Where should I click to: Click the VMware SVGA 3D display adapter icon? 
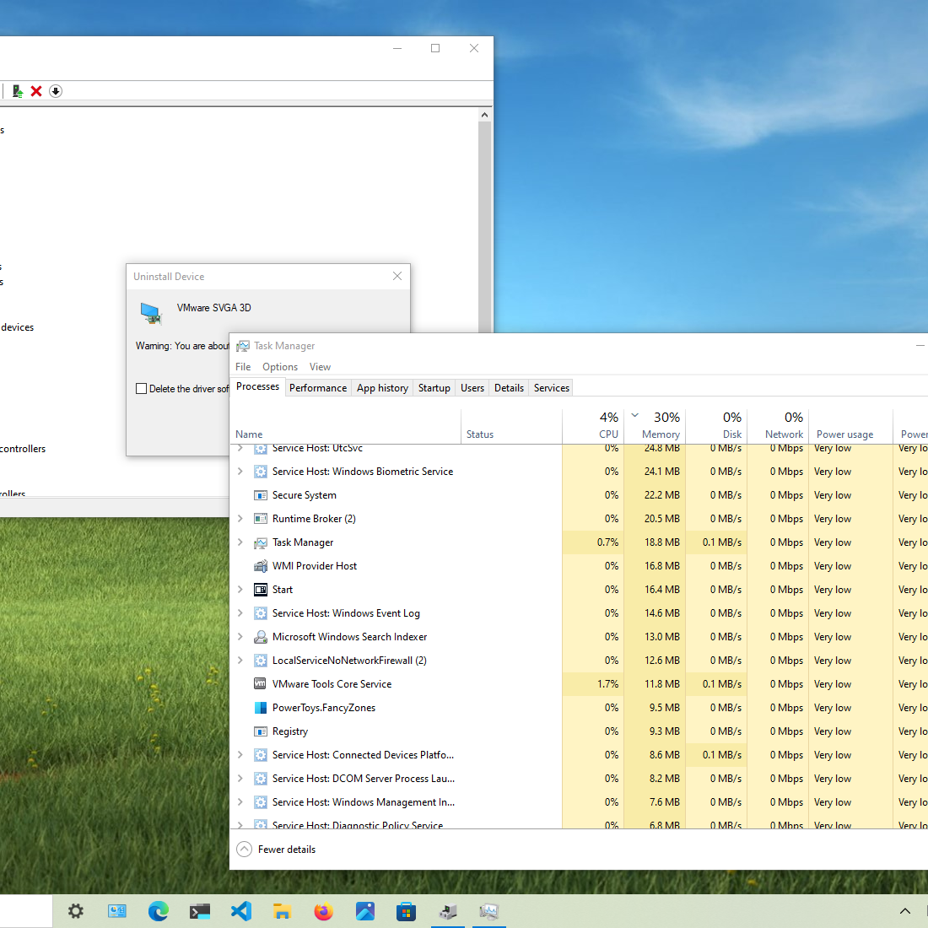click(x=151, y=313)
